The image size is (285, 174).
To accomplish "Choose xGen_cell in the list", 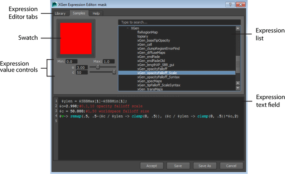I will pyautogui.click(x=144, y=44).
